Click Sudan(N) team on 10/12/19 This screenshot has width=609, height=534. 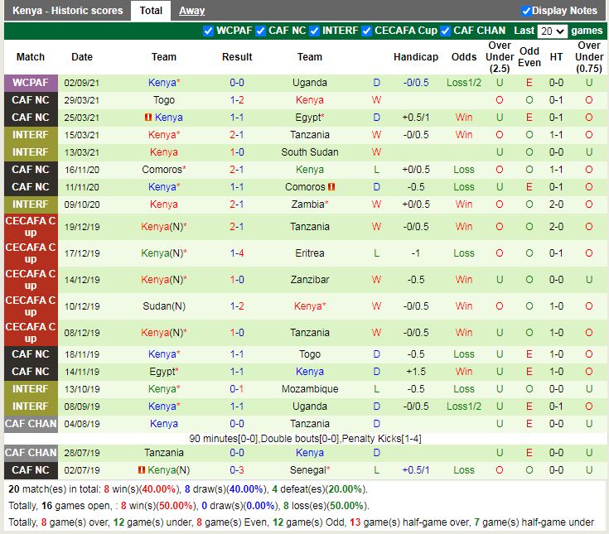(164, 306)
